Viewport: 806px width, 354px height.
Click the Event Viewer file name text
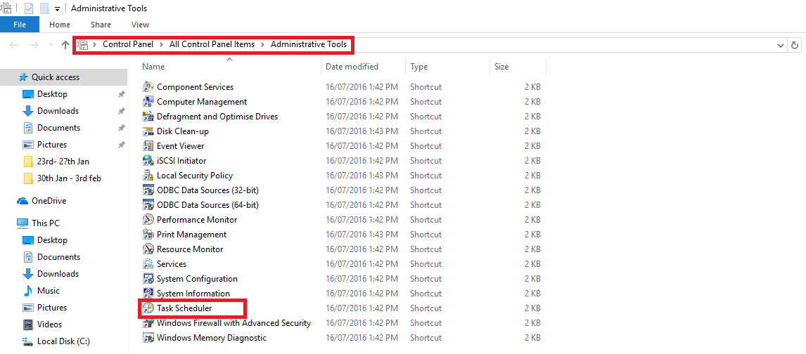point(181,145)
